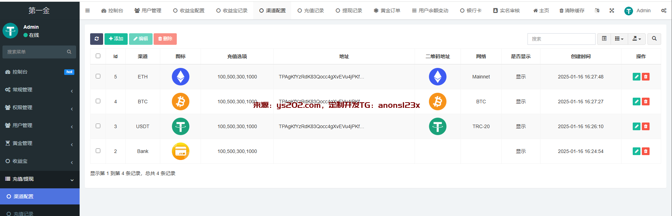
Task: Click 清除缓存 in the top bar
Action: click(x=572, y=11)
